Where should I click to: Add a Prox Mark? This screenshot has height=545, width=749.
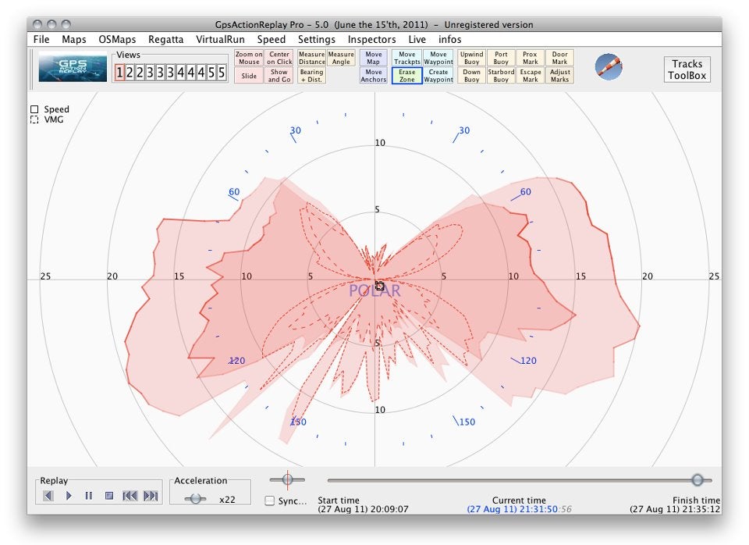click(531, 58)
